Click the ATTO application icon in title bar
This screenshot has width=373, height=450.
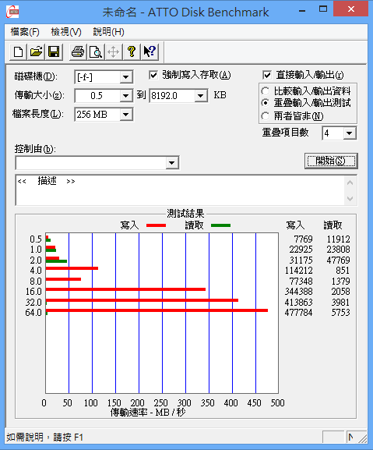(x=12, y=12)
